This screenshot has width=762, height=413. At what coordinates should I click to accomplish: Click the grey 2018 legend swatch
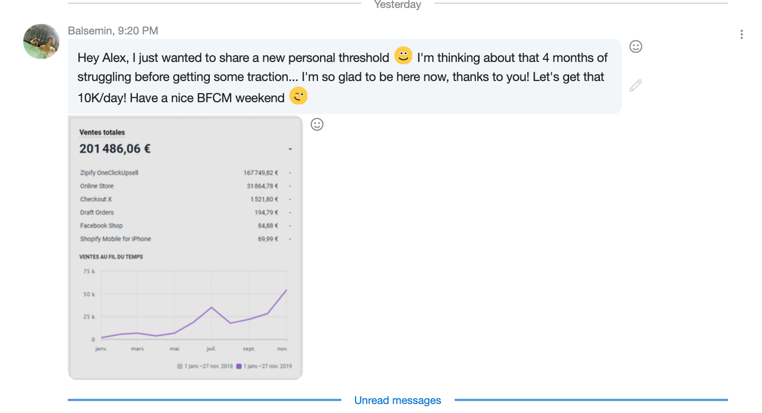click(180, 366)
